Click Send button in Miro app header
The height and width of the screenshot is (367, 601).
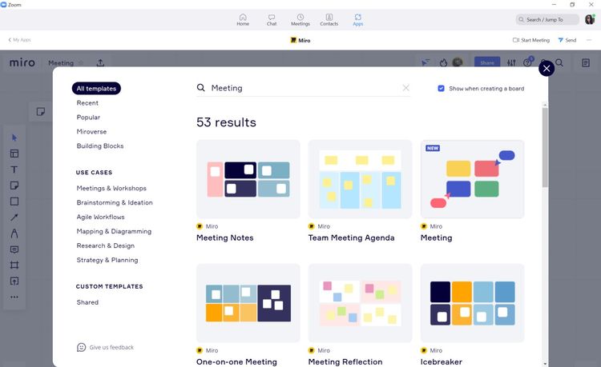click(567, 40)
